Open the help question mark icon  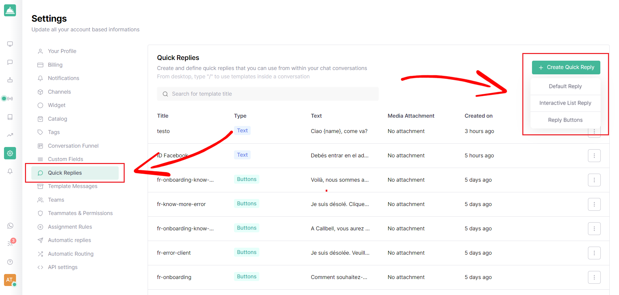pos(10,262)
